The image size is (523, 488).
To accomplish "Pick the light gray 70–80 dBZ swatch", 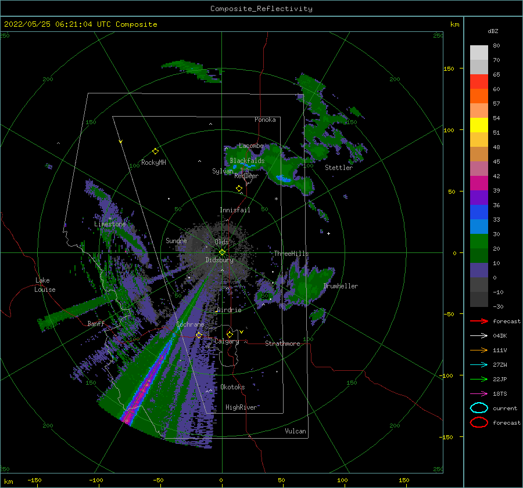I will coord(479,53).
